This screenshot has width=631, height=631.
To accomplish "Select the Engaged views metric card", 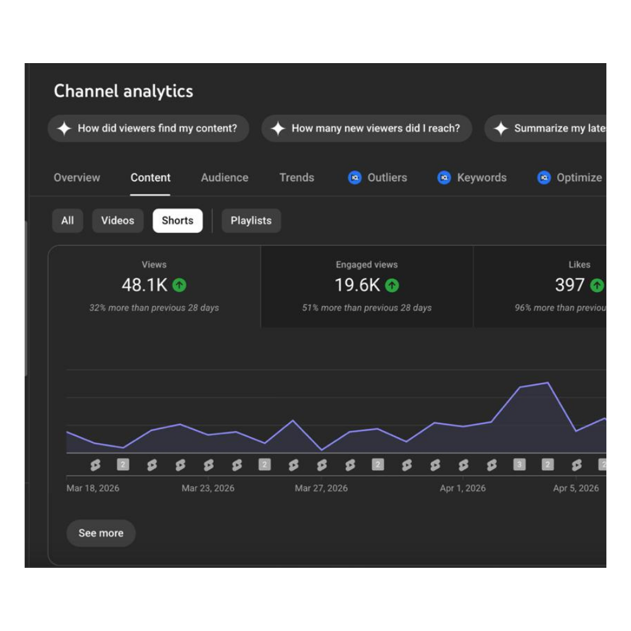I will click(x=367, y=286).
